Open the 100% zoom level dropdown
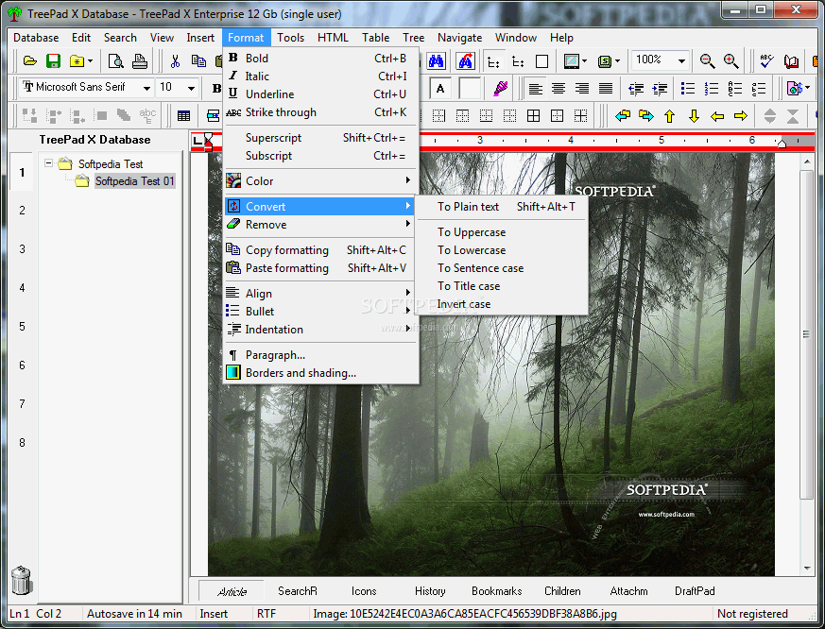825x629 pixels. (x=681, y=61)
